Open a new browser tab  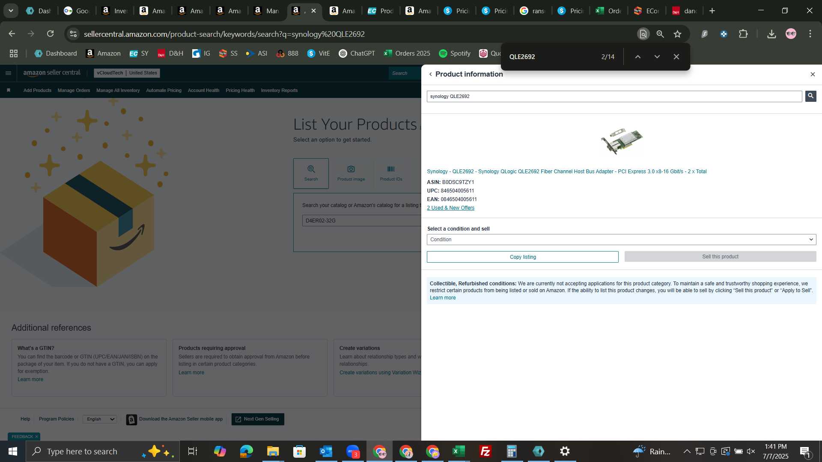click(712, 11)
